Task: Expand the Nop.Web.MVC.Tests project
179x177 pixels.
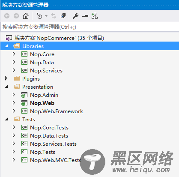Action: tap(14, 160)
